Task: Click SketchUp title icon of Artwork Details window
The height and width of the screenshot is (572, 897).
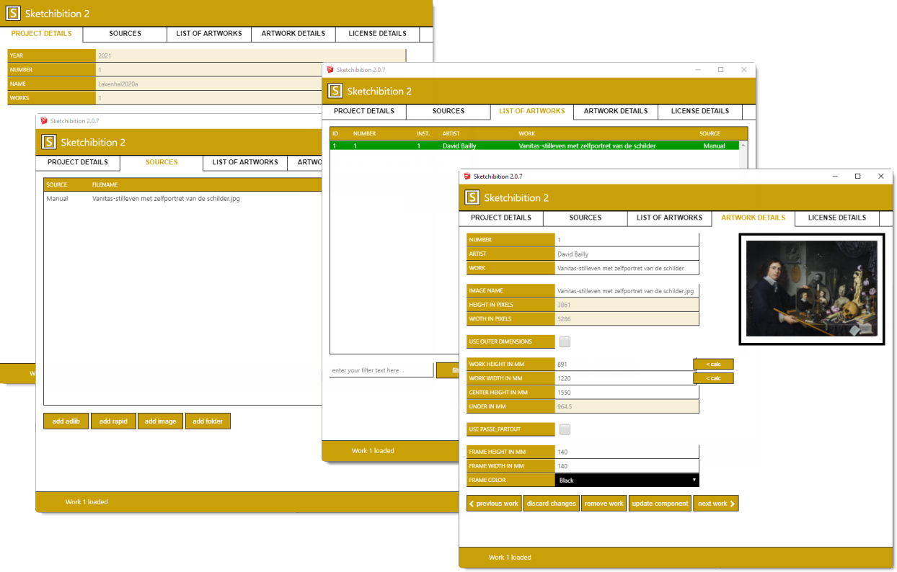Action: (x=467, y=176)
